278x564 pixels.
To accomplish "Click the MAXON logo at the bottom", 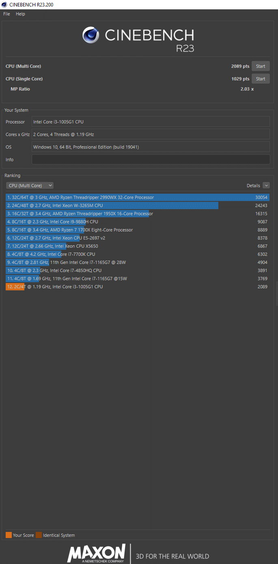I will click(x=97, y=554).
